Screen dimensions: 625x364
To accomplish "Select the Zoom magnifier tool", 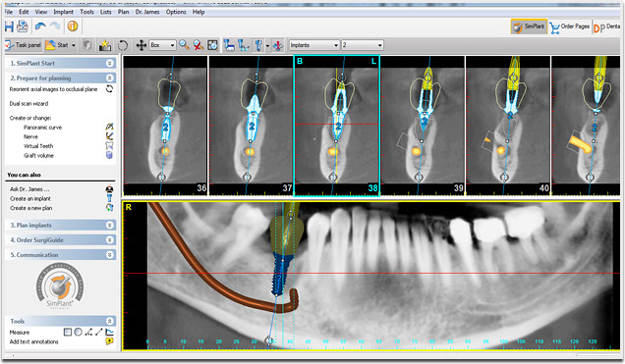I will [x=184, y=45].
